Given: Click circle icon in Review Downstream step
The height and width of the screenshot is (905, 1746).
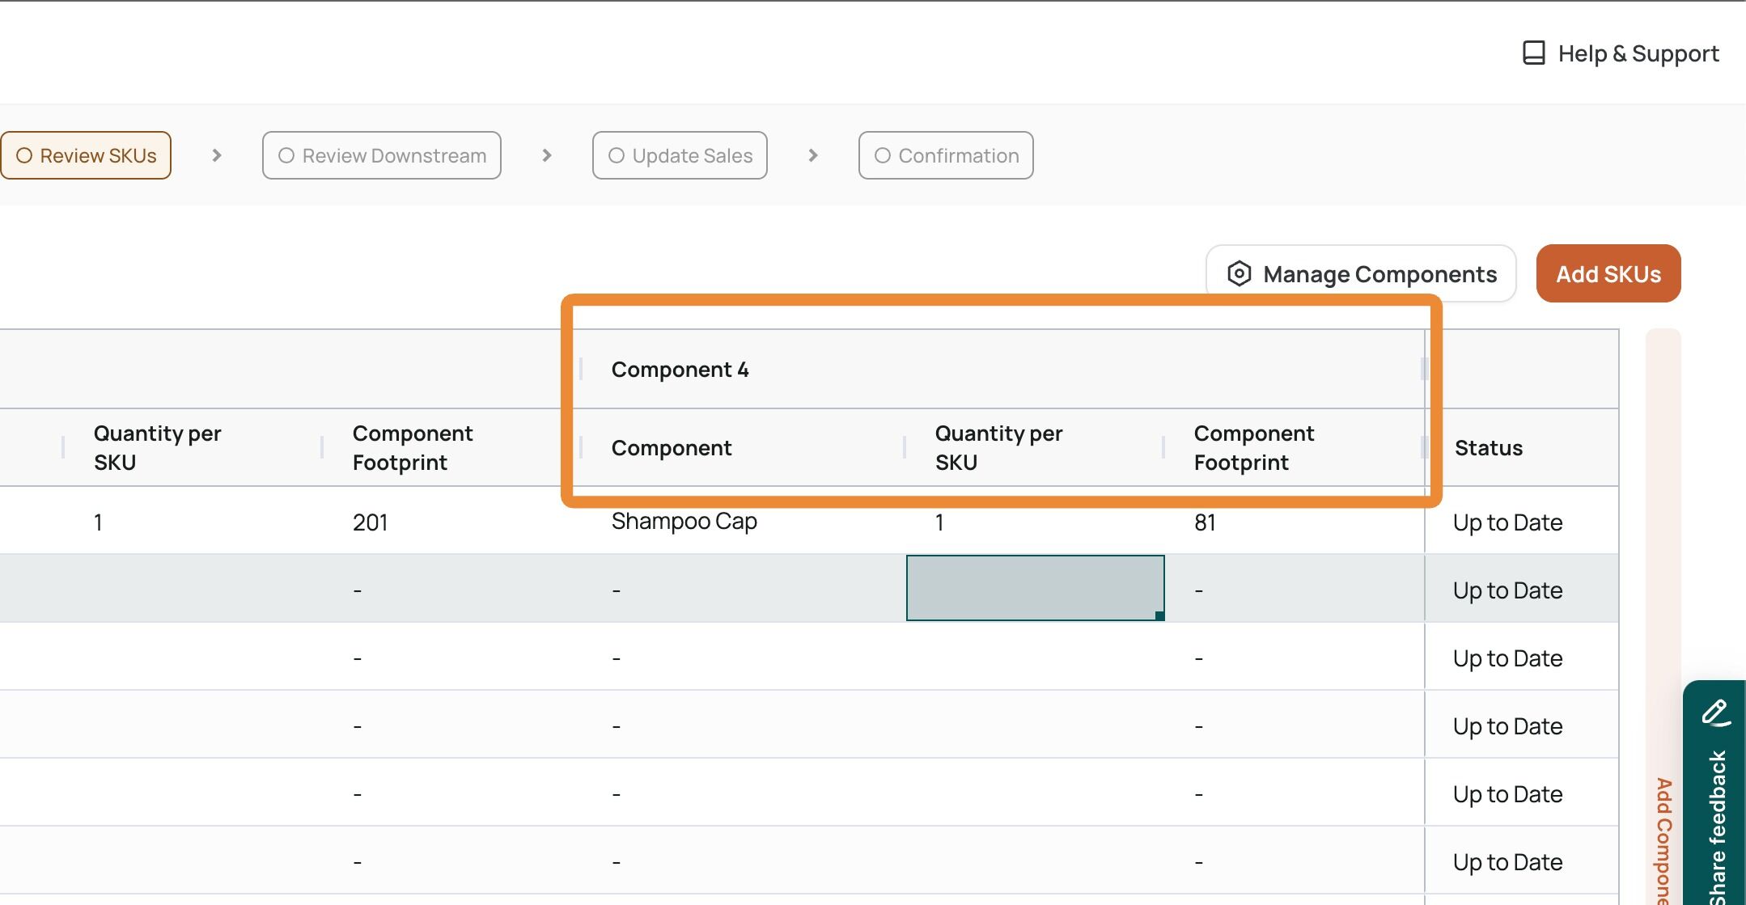Looking at the screenshot, I should tap(286, 155).
